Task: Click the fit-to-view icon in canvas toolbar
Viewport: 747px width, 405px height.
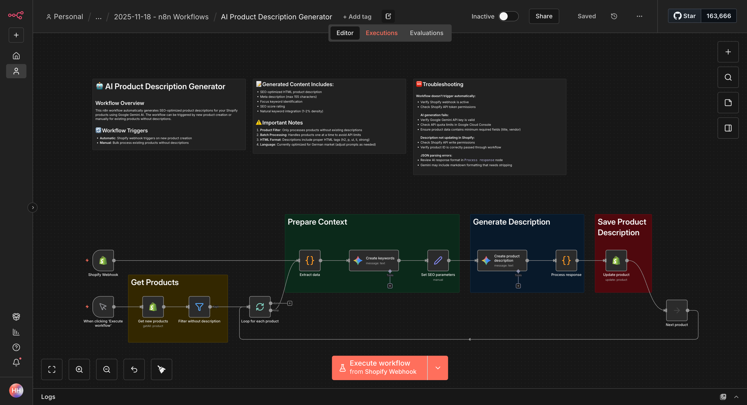Action: tap(52, 369)
